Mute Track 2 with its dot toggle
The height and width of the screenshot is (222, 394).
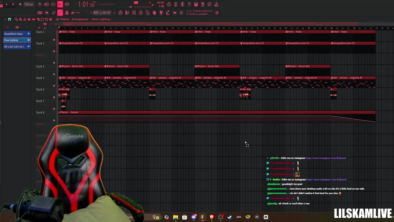pyautogui.click(x=54, y=51)
